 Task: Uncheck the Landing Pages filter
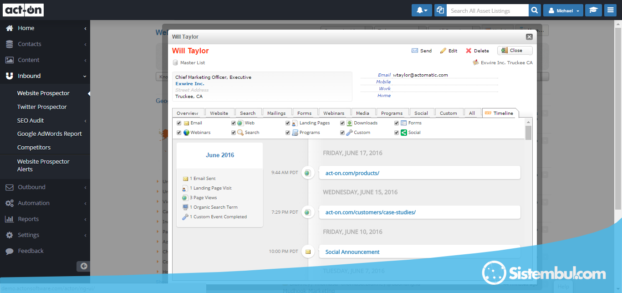(x=288, y=123)
